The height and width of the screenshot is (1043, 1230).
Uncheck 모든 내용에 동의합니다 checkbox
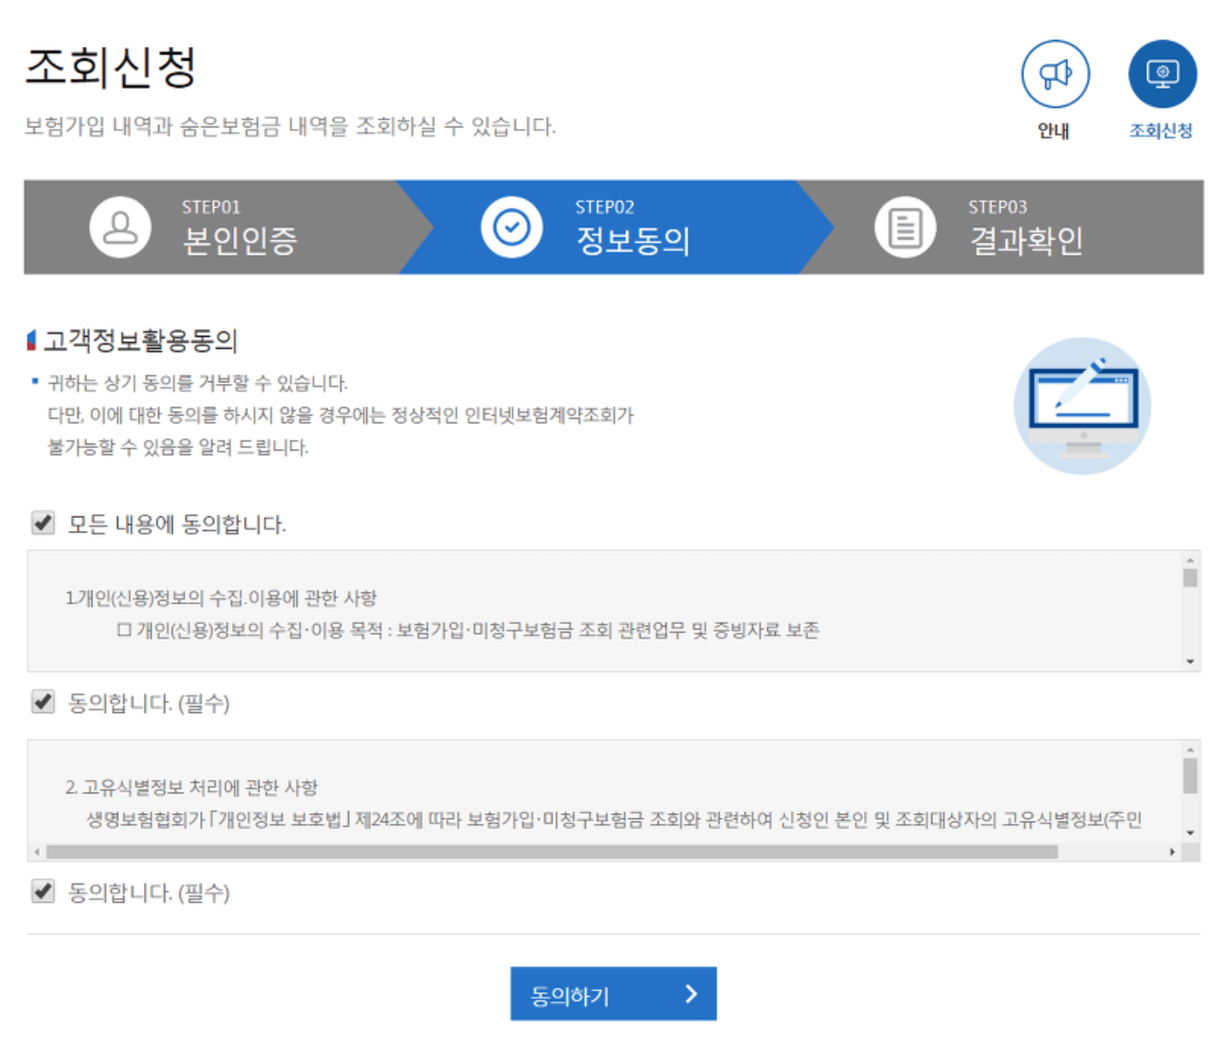point(42,522)
